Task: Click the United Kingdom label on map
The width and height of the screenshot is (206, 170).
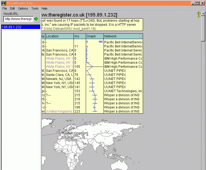Action: pyautogui.click(x=75, y=133)
